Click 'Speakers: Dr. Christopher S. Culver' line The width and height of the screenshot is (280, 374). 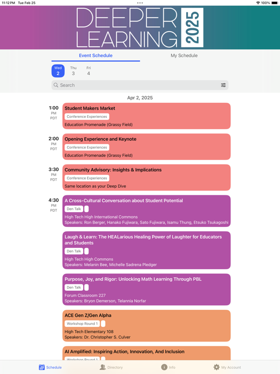[98, 337]
